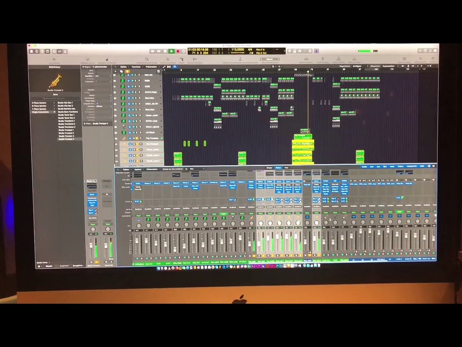Start playback with the green Play button
The width and height of the screenshot is (462, 347).
(x=171, y=52)
